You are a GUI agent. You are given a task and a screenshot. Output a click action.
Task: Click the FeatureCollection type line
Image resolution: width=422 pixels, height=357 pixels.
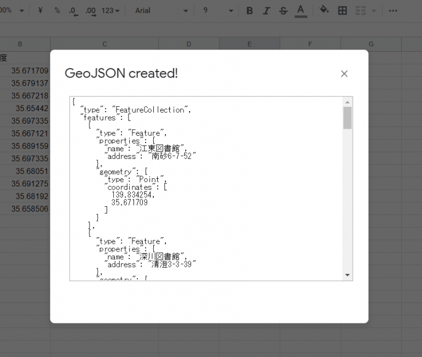[x=136, y=109]
